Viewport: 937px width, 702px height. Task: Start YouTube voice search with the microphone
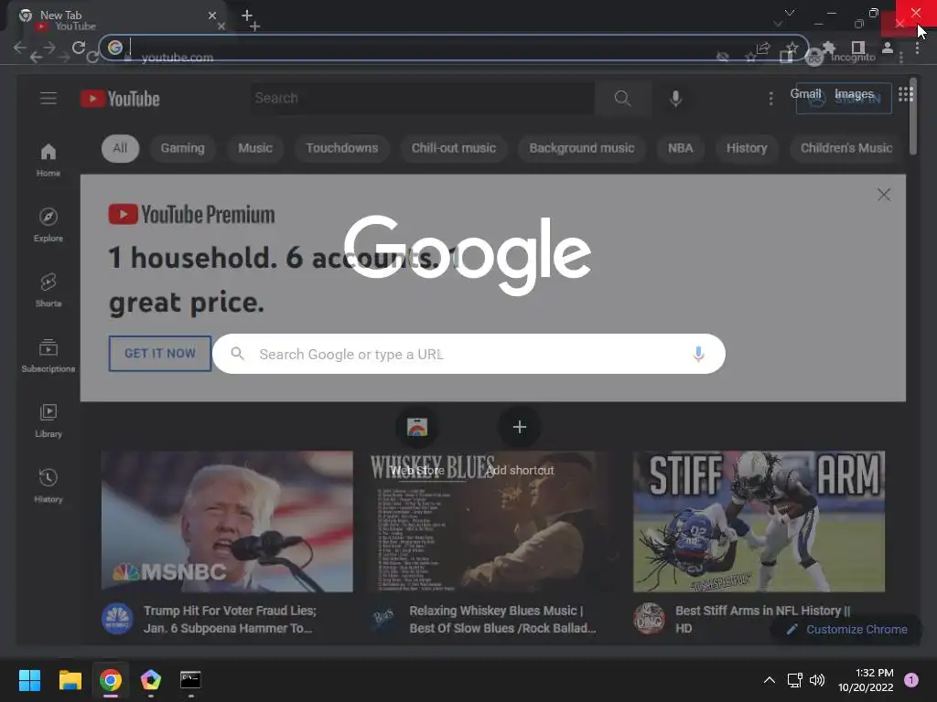pyautogui.click(x=676, y=99)
